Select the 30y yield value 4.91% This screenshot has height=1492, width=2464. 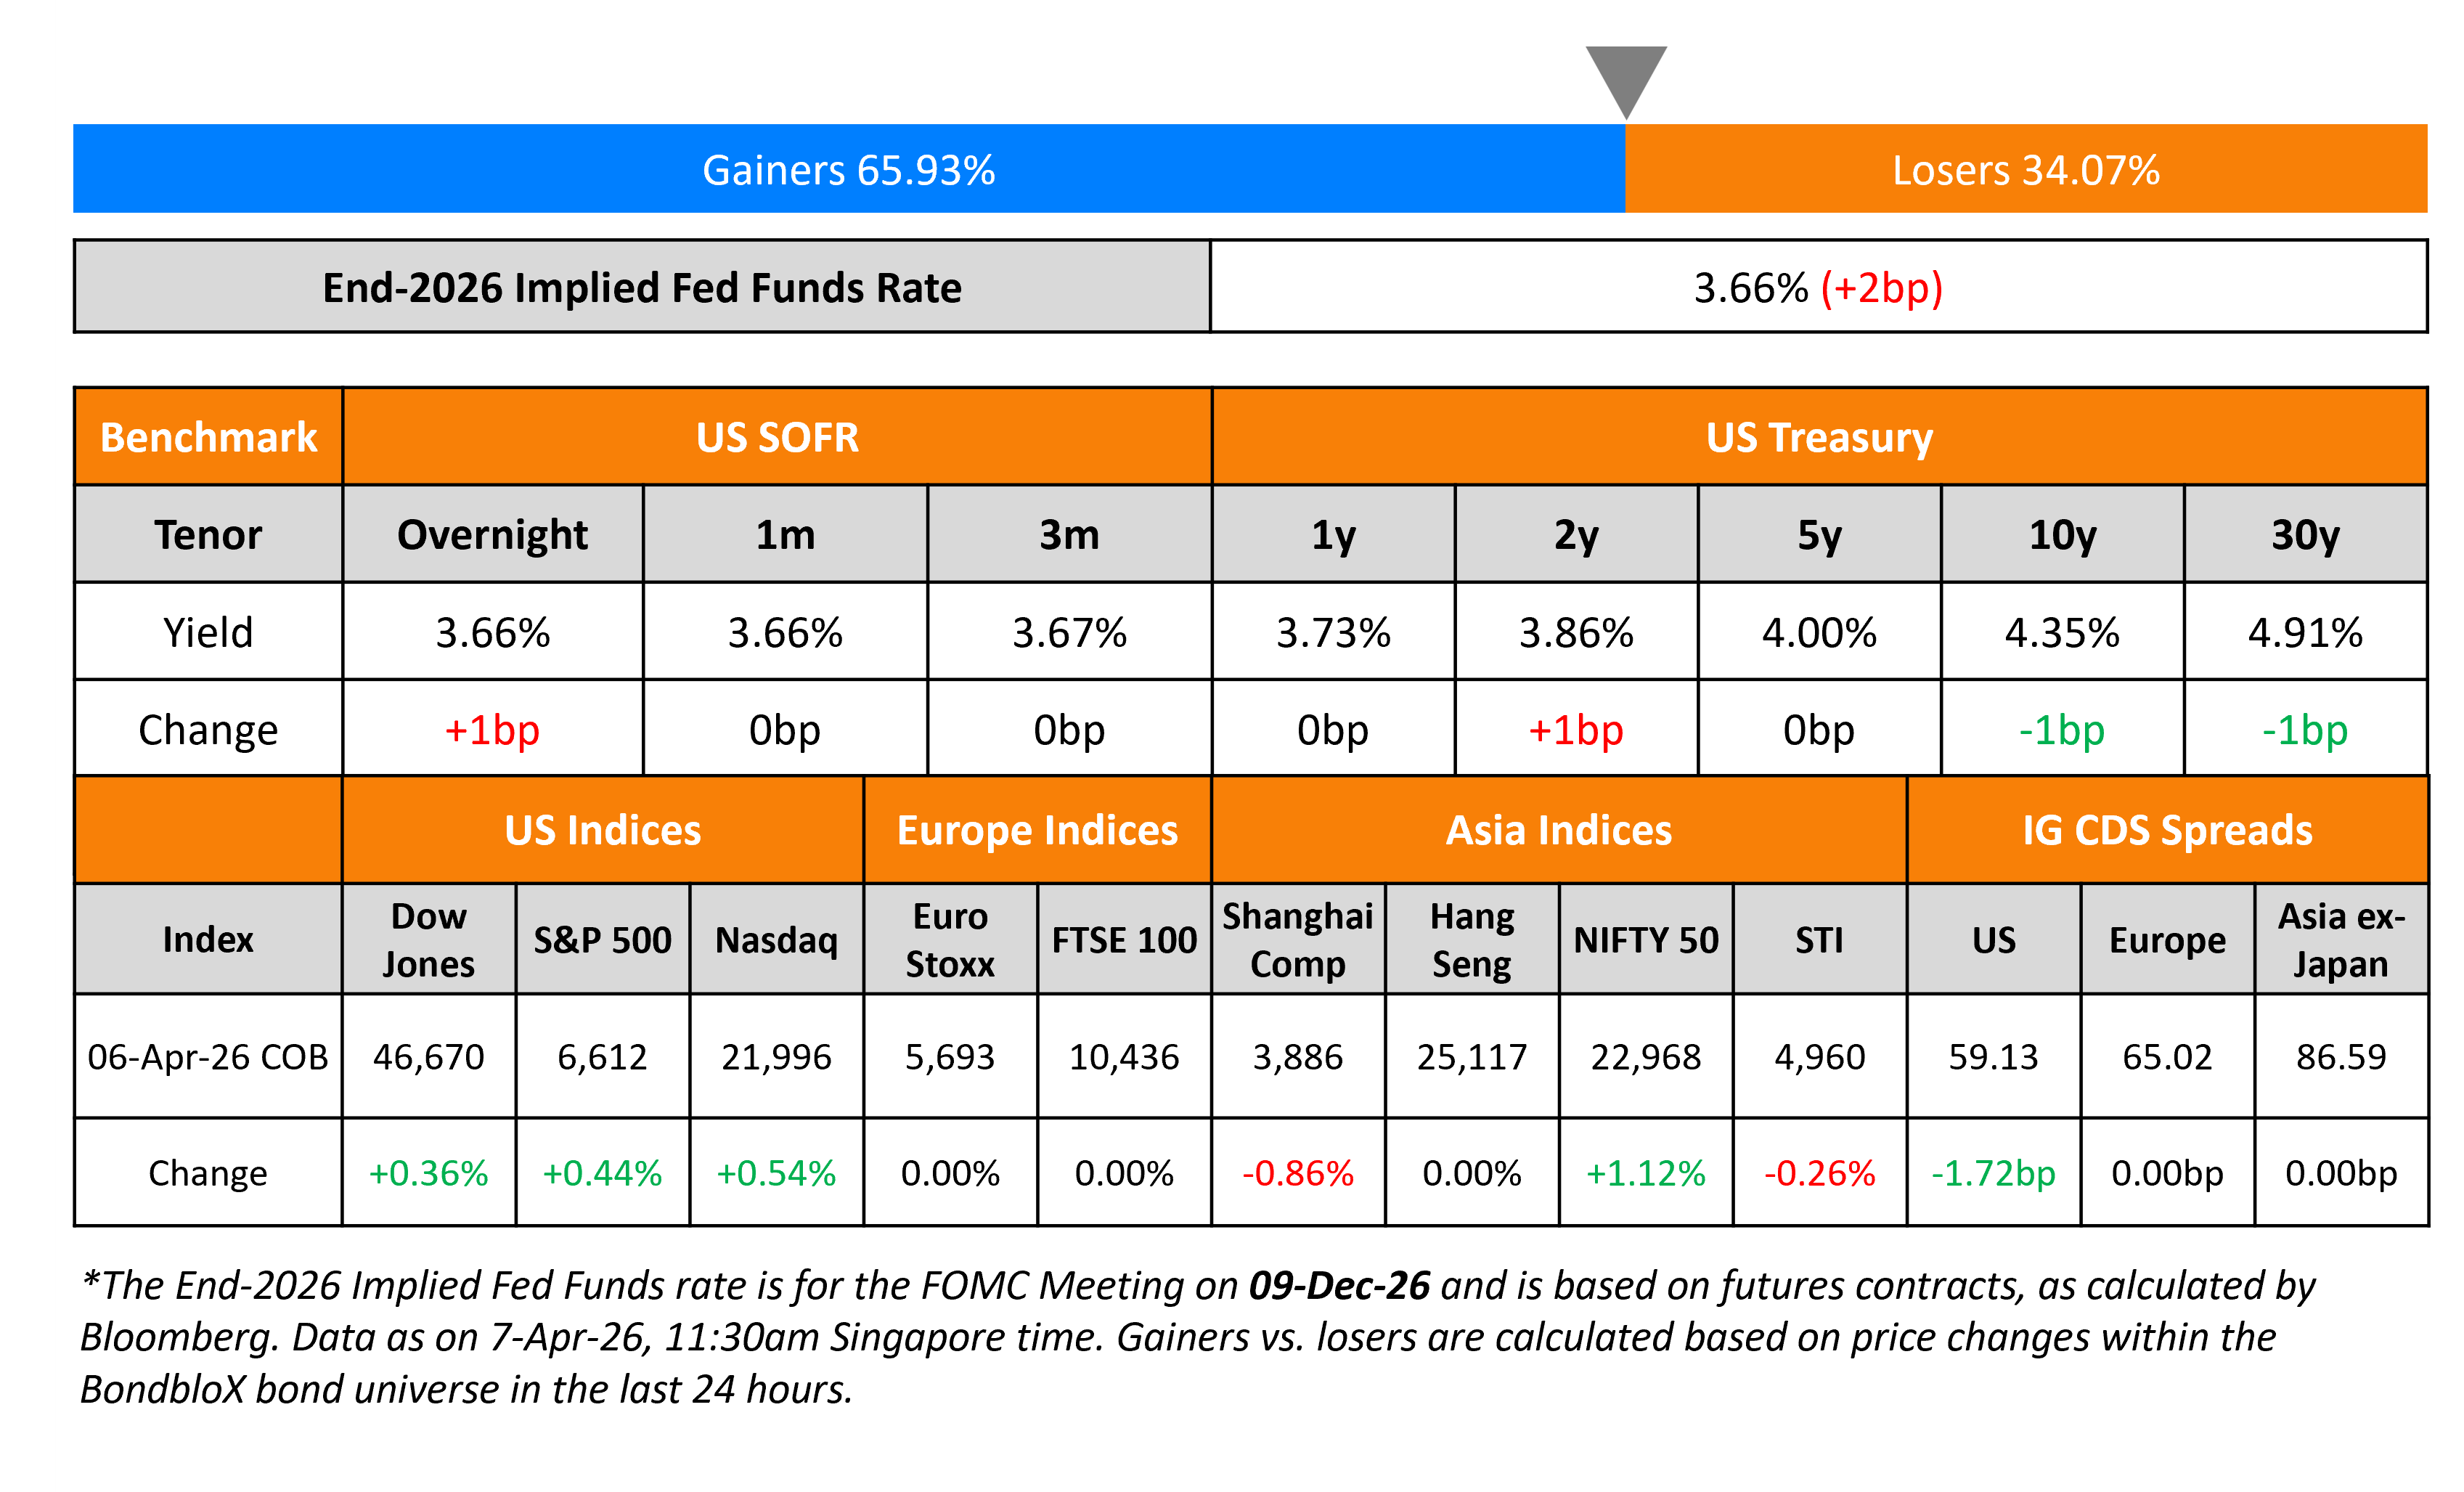(2305, 632)
